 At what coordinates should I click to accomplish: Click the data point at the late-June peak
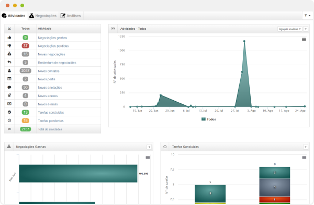click(161, 95)
